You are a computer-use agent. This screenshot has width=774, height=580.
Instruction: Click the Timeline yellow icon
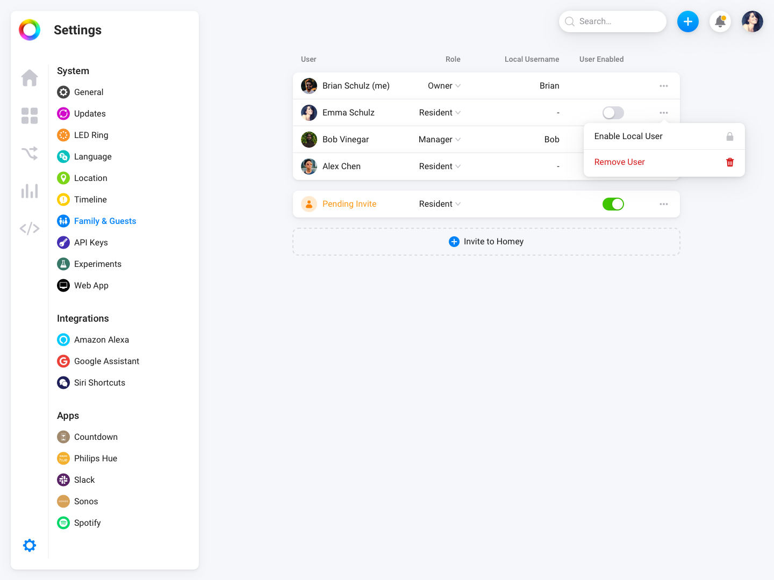[x=63, y=199]
